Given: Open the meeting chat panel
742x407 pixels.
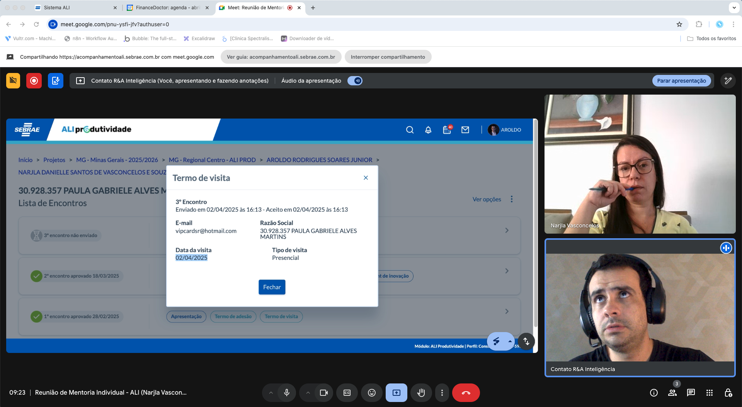Looking at the screenshot, I should (691, 393).
